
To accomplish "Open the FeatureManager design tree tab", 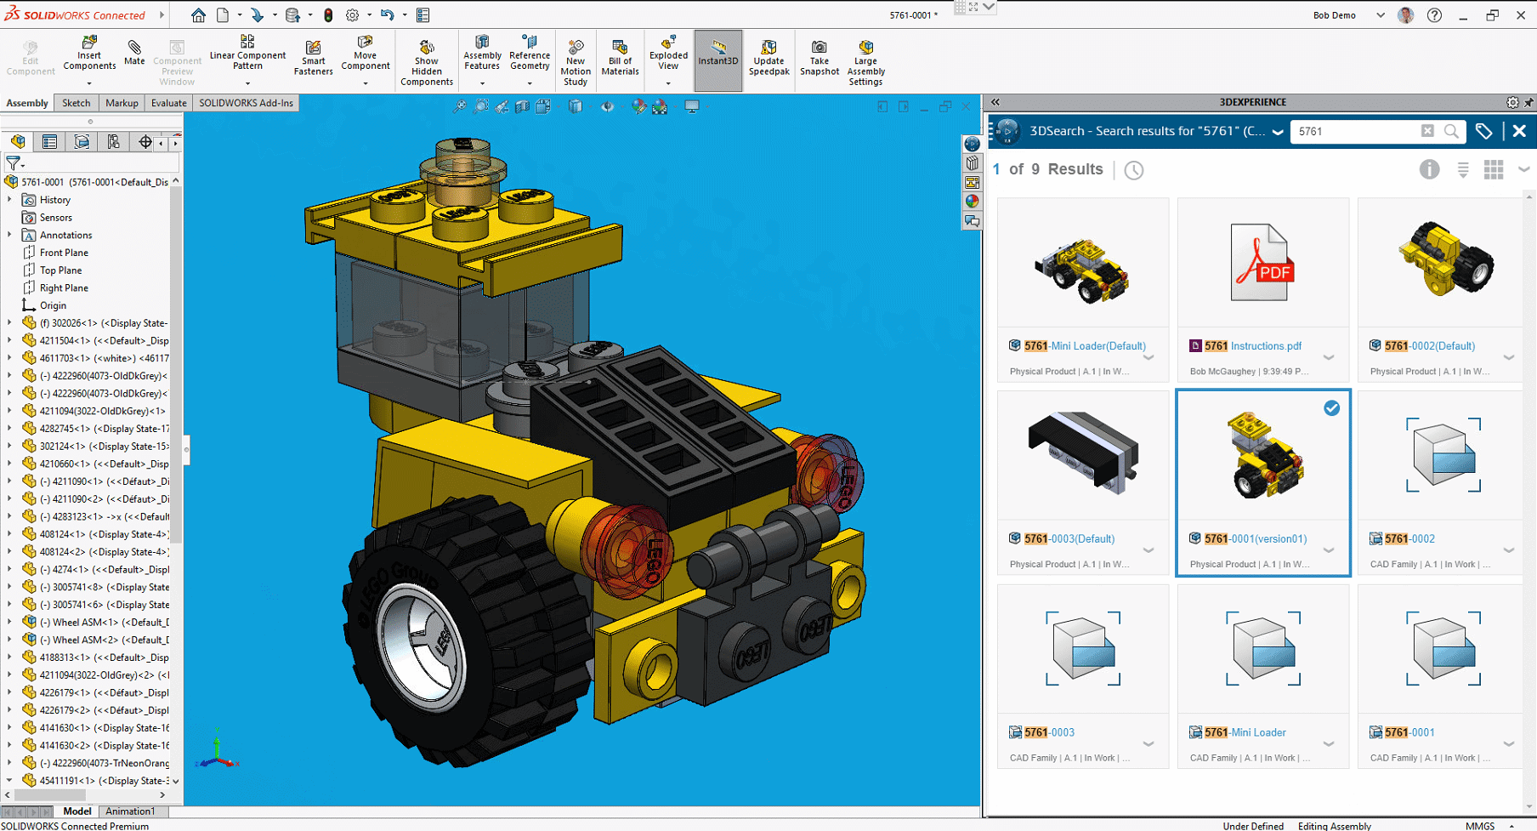I will pyautogui.click(x=18, y=142).
